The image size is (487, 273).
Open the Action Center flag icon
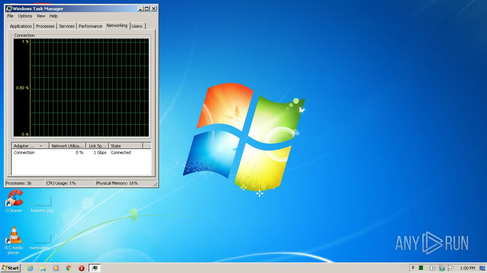451,268
